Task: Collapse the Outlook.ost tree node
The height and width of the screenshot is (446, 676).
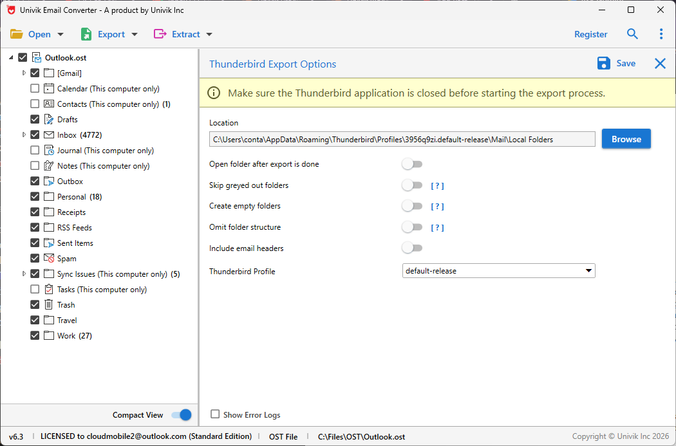Action: 11,58
